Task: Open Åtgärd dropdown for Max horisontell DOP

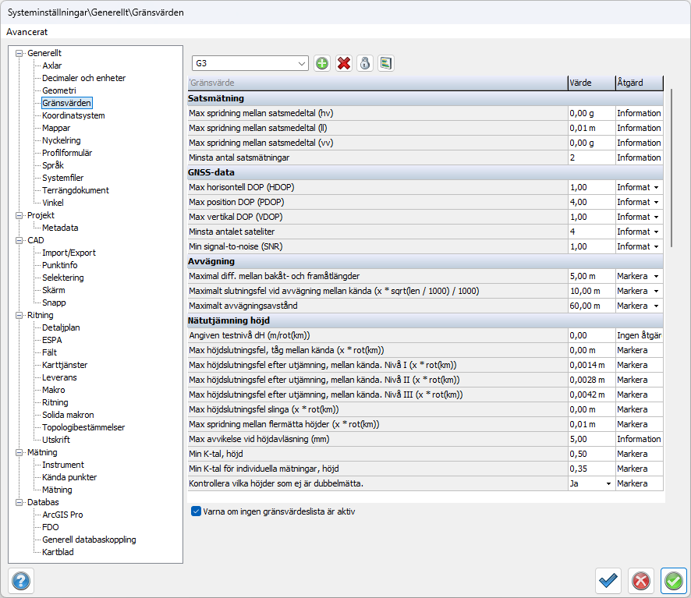Action: (x=657, y=188)
